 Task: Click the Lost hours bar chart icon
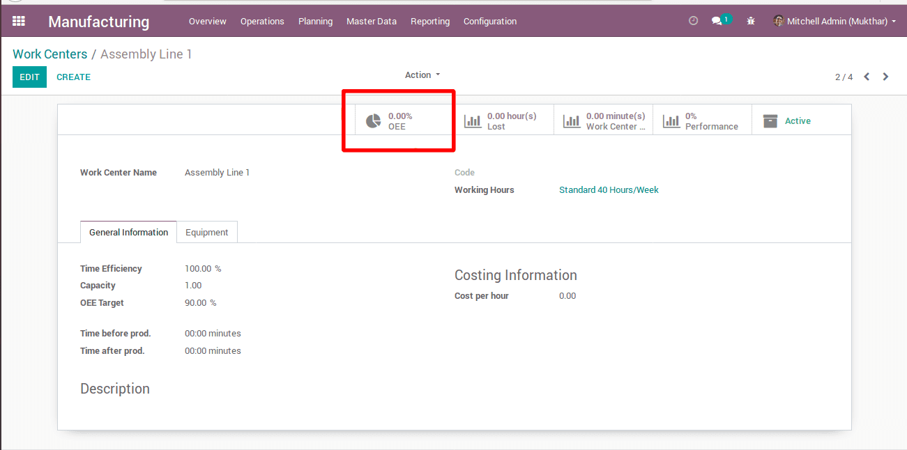coord(473,121)
